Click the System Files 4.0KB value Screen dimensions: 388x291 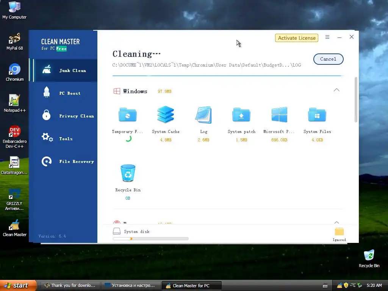pos(317,140)
